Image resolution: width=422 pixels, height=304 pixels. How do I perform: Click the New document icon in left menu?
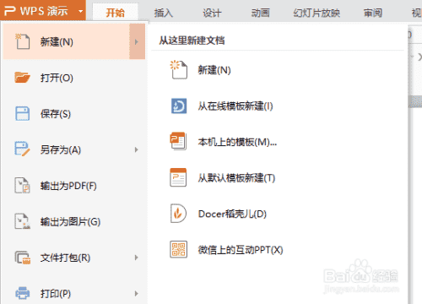pos(22,41)
